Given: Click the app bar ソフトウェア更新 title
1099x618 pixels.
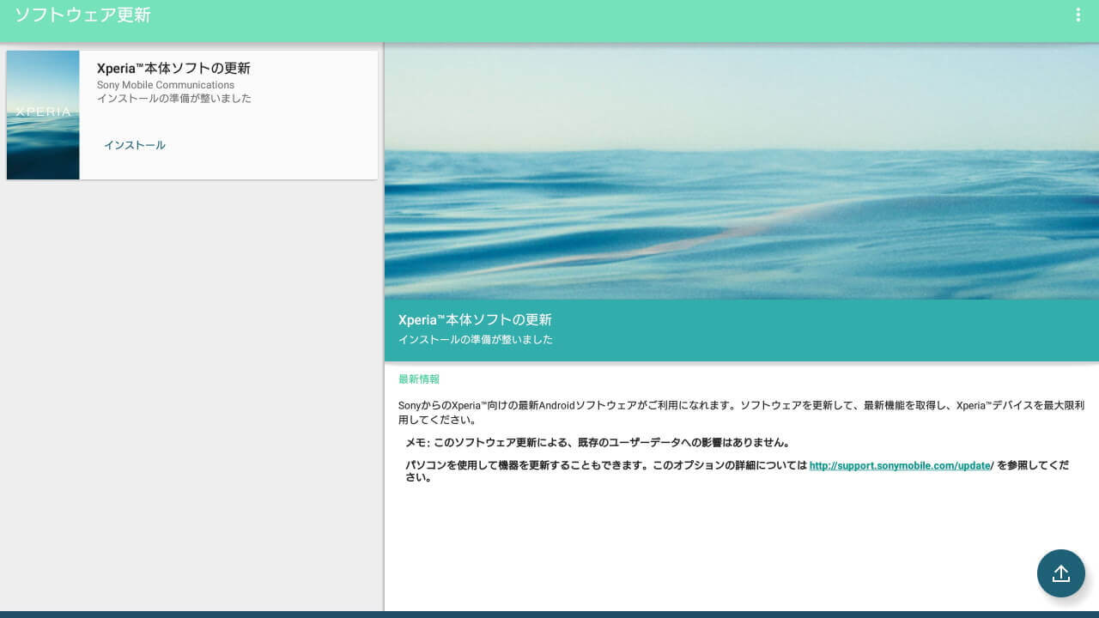Looking at the screenshot, I should [82, 15].
